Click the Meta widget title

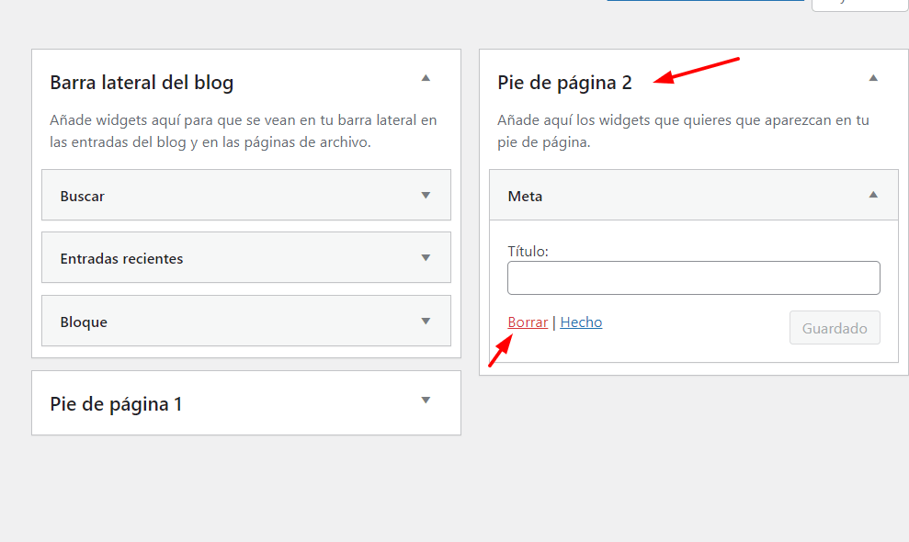click(x=525, y=197)
